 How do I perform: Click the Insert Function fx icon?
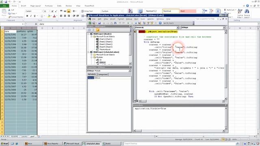36,24
